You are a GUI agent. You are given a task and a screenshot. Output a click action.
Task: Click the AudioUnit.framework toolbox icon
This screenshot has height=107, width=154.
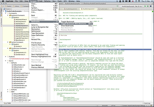click(10, 15)
